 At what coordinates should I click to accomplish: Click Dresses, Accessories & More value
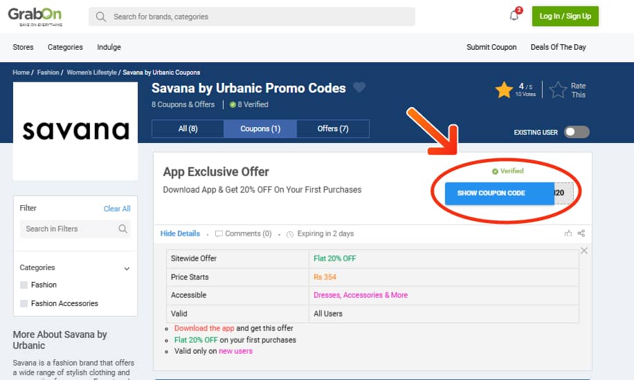[x=361, y=295]
